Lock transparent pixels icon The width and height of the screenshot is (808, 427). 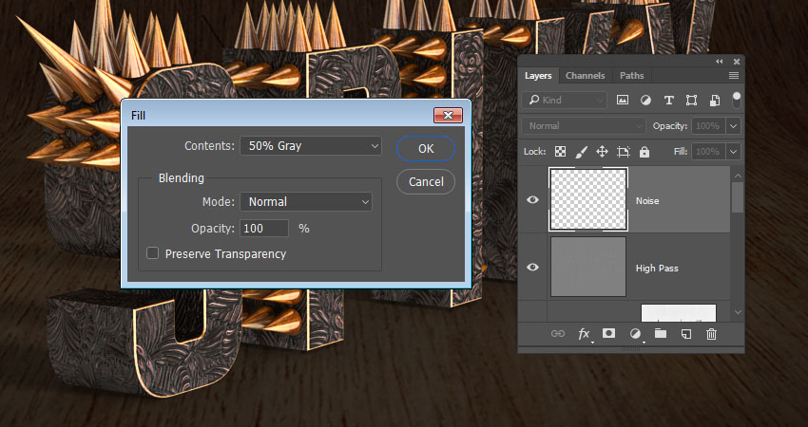(x=560, y=151)
